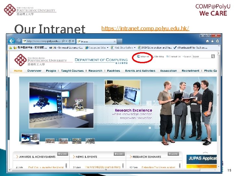Expand the Suggested Sites dropdown
Screen dimensions: 234x176
(108, 48)
